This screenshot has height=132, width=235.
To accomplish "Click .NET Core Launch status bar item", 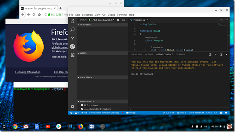I will [100, 113].
